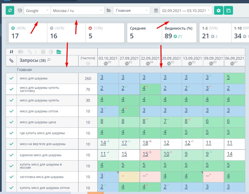Click the percent icon under 20.09.2021

pyautogui.click(x=169, y=63)
